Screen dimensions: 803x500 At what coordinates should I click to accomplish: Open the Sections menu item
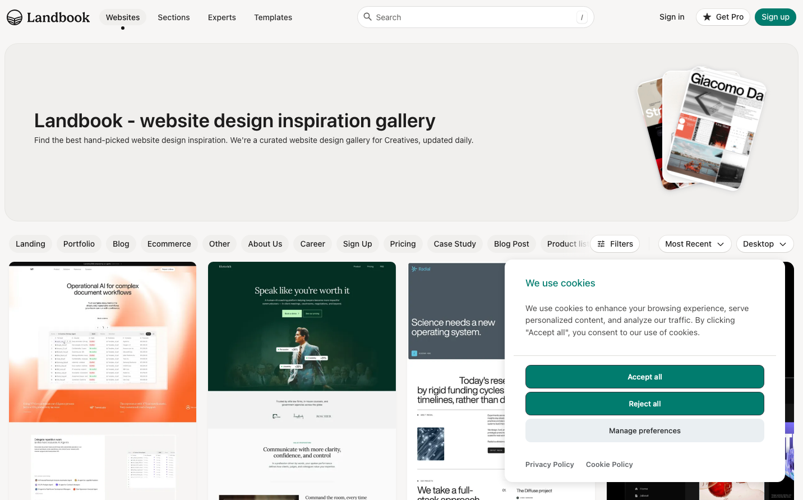coord(174,17)
